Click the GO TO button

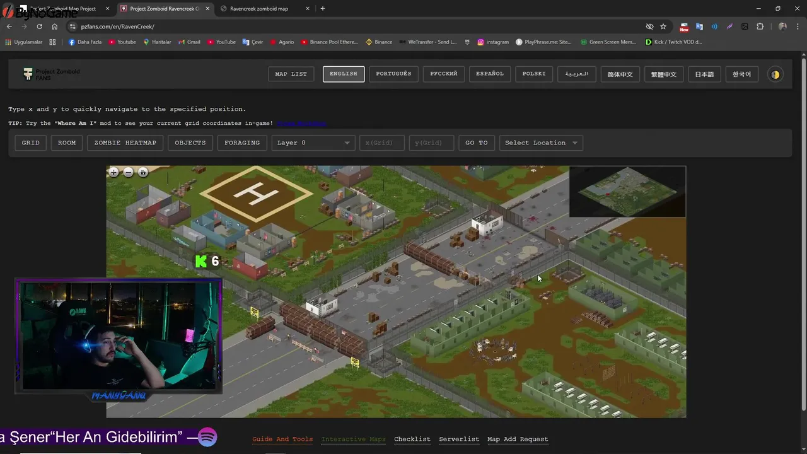click(x=477, y=143)
